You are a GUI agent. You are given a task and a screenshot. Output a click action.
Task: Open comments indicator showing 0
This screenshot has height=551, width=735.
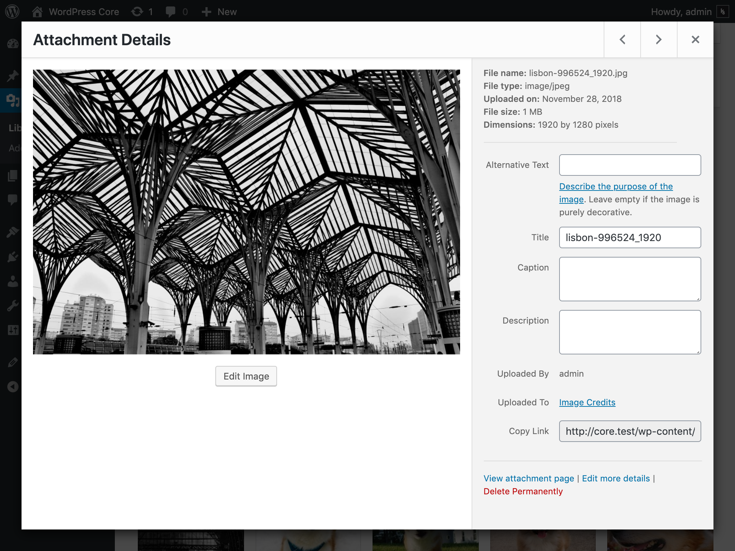click(x=177, y=11)
